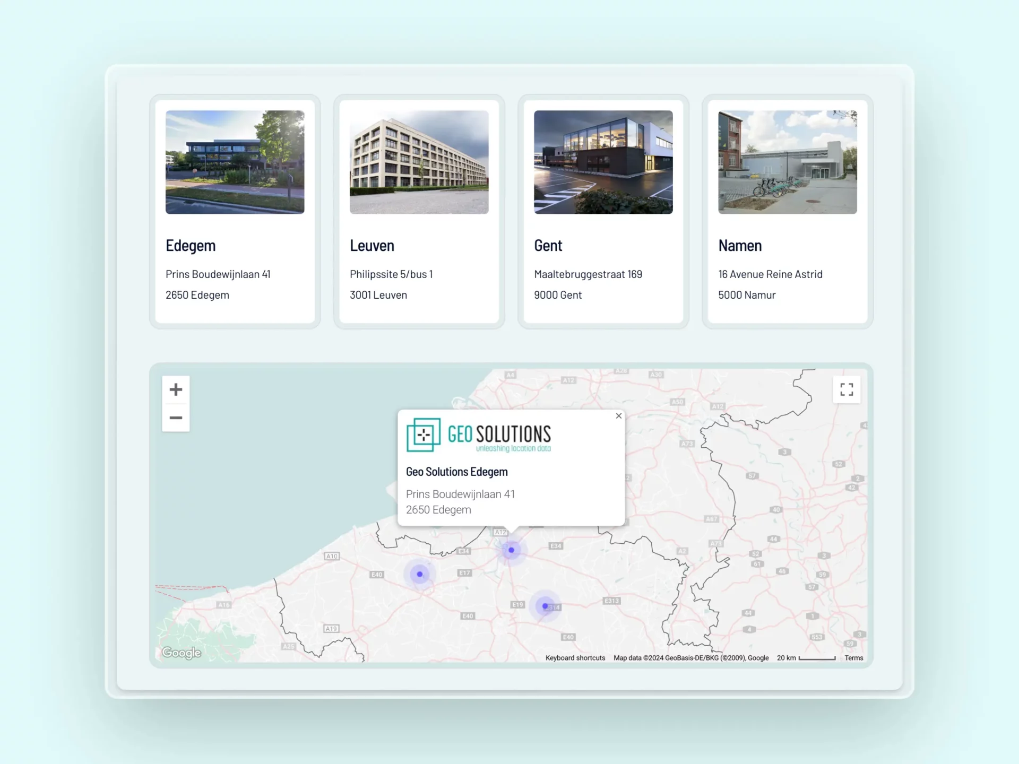Click the Edegem office photo

point(235,162)
